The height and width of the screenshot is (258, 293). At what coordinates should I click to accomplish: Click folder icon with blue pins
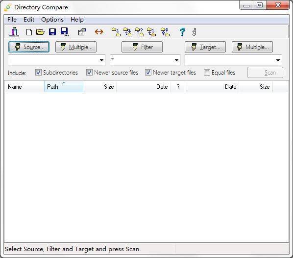165,32
